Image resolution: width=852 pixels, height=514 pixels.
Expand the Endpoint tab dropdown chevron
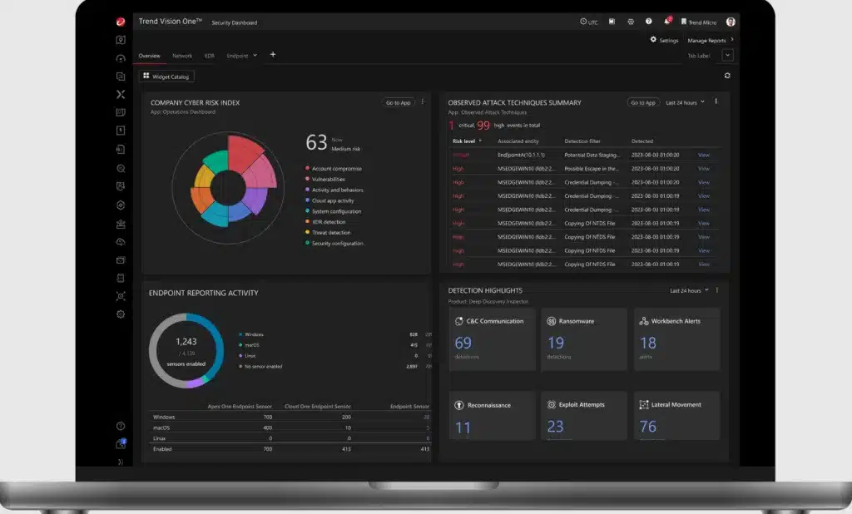[255, 55]
